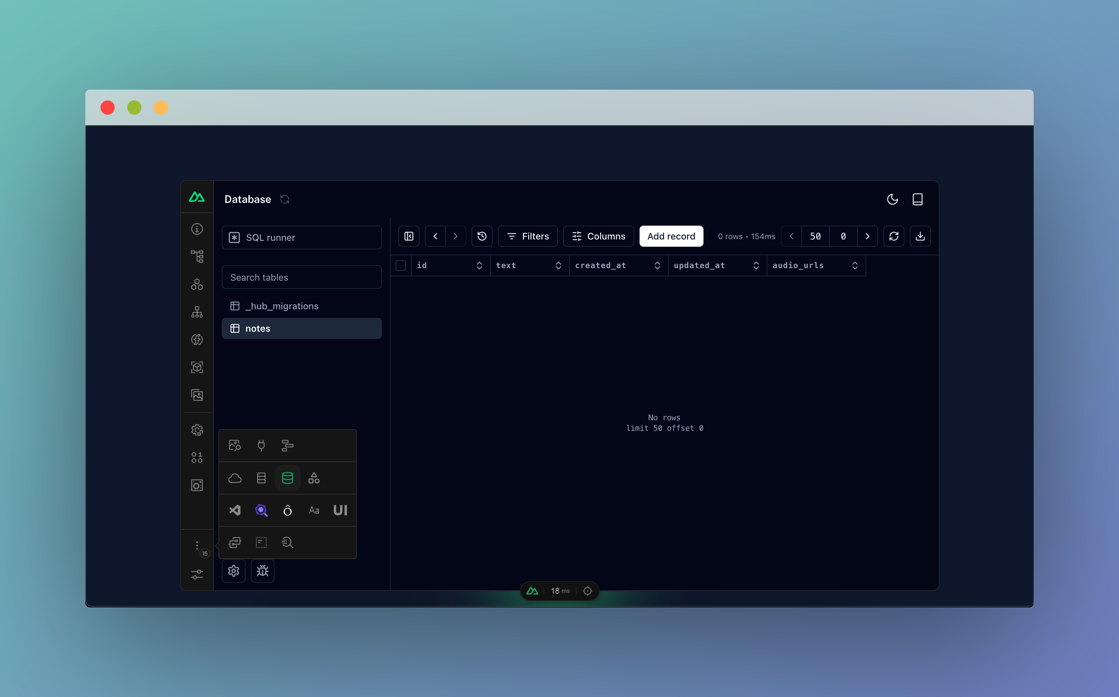Sort by the updated_at column

[x=756, y=265]
